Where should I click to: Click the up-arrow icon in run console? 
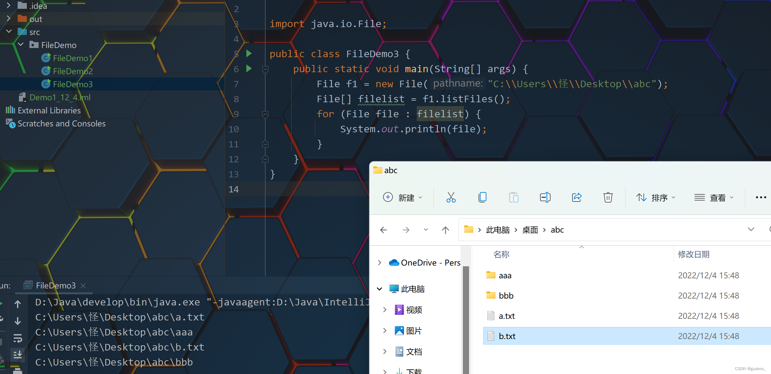coord(18,304)
